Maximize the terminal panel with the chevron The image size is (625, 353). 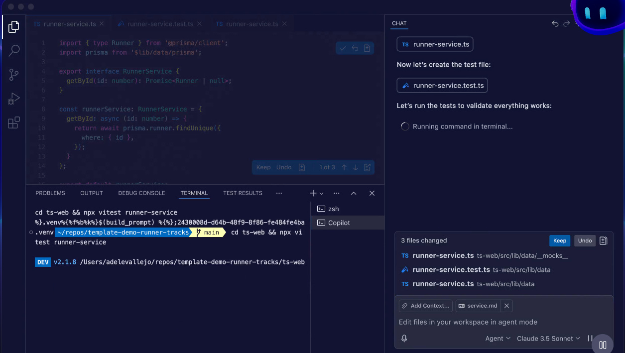pyautogui.click(x=354, y=193)
